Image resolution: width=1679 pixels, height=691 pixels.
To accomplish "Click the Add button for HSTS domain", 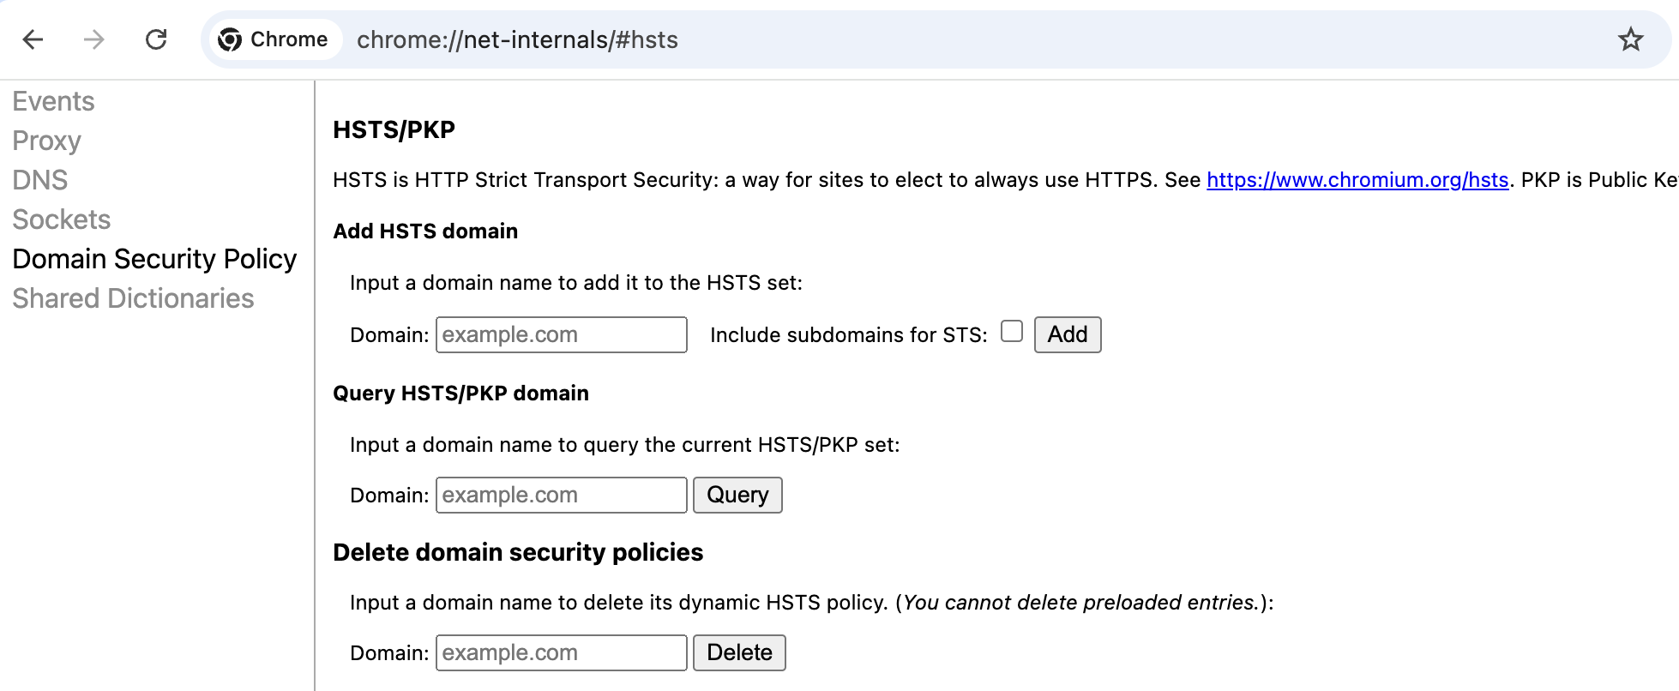I will pyautogui.click(x=1068, y=334).
